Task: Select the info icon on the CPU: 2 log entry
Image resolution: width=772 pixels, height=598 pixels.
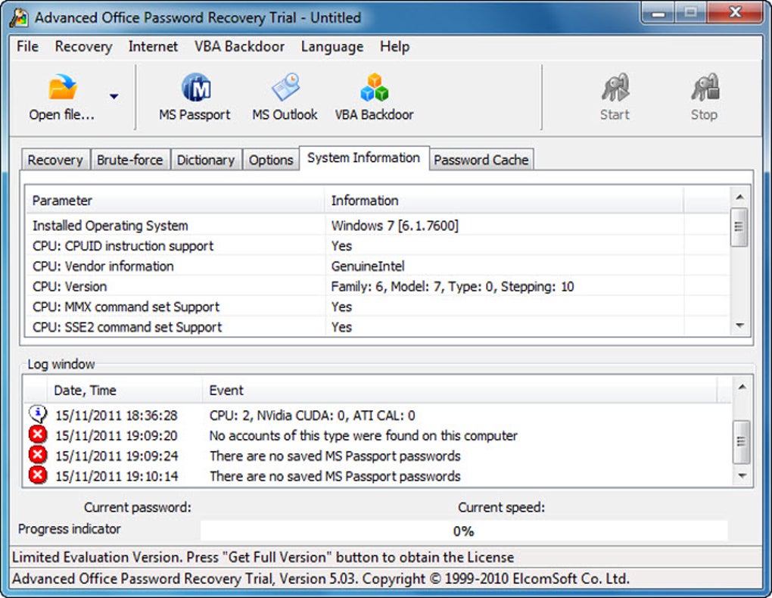Action: 38,414
